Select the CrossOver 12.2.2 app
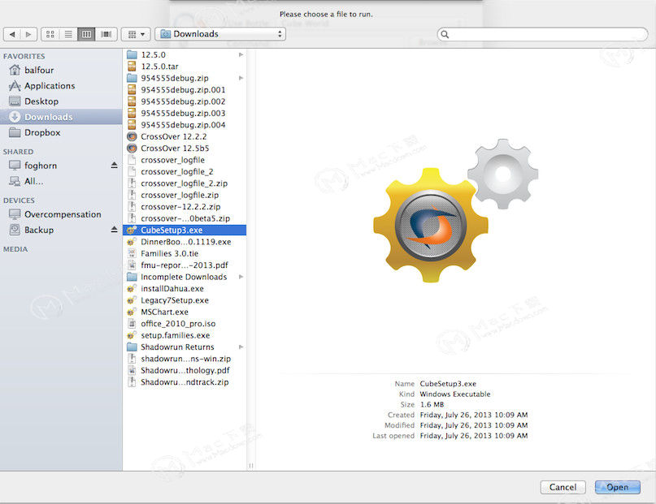656x504 pixels. (x=185, y=136)
